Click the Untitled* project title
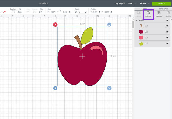 pyautogui.click(x=44, y=3)
